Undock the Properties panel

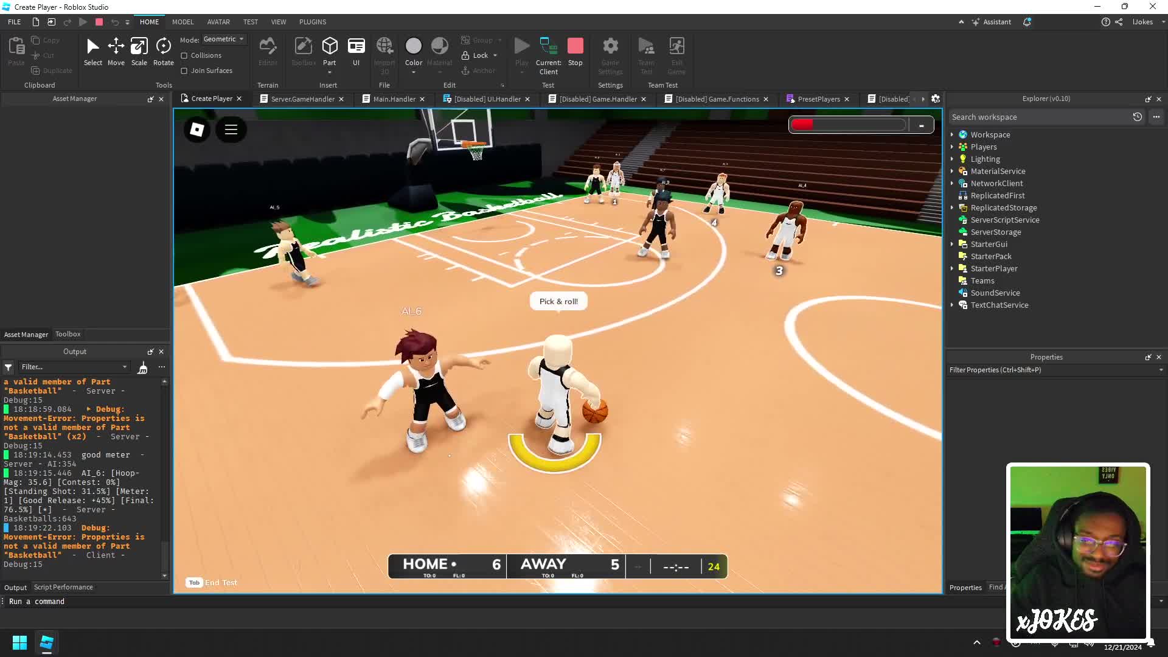(1148, 357)
